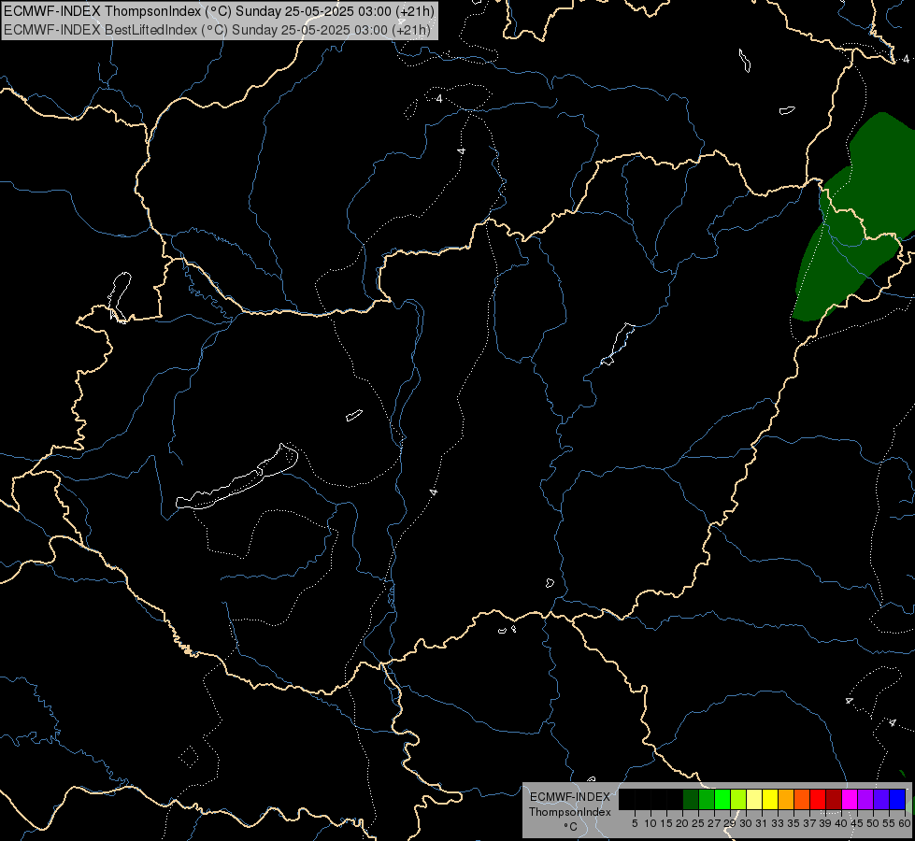Click the orange-red 35-37 legend swatch
Screen dimensions: 915x841
tap(802, 799)
